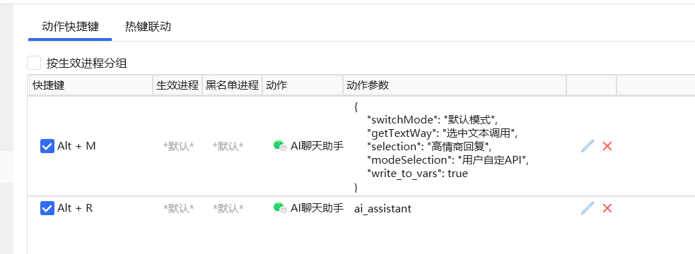Select the 动作快捷键 tab
Image resolution: width=695 pixels, height=254 pixels.
click(x=70, y=27)
